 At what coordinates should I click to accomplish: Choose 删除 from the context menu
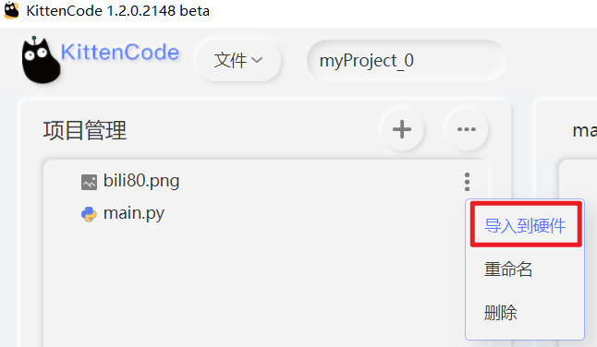click(501, 313)
